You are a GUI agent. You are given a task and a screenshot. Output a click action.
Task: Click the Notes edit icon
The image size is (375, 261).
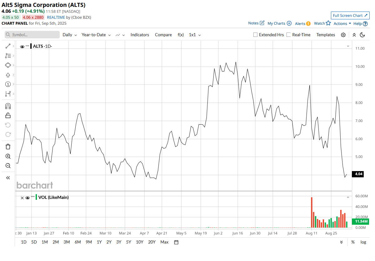(262, 23)
